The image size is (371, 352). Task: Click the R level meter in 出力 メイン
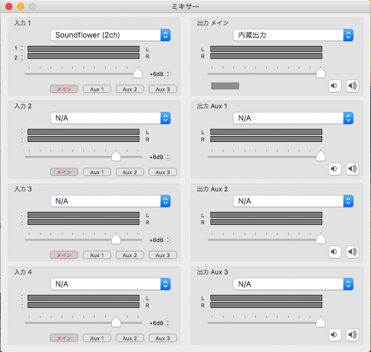[x=266, y=56]
